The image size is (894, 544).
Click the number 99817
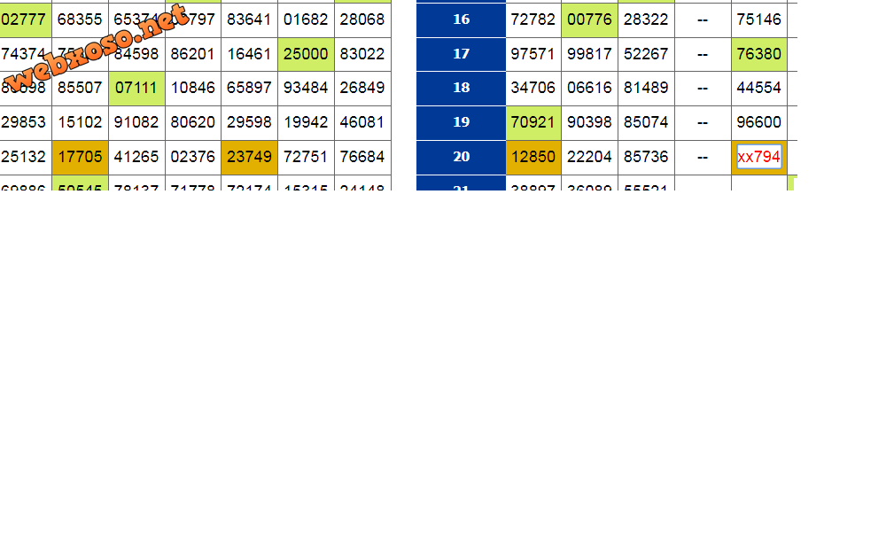[x=589, y=55]
